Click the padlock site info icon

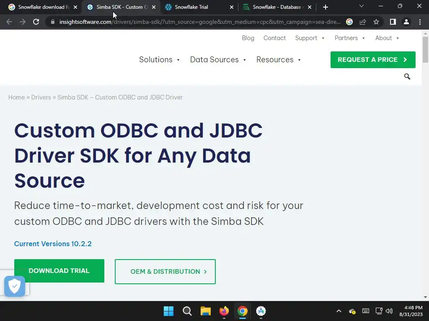coord(53,22)
